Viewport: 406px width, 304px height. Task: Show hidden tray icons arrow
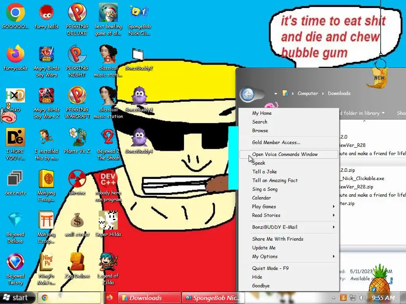tap(333, 298)
